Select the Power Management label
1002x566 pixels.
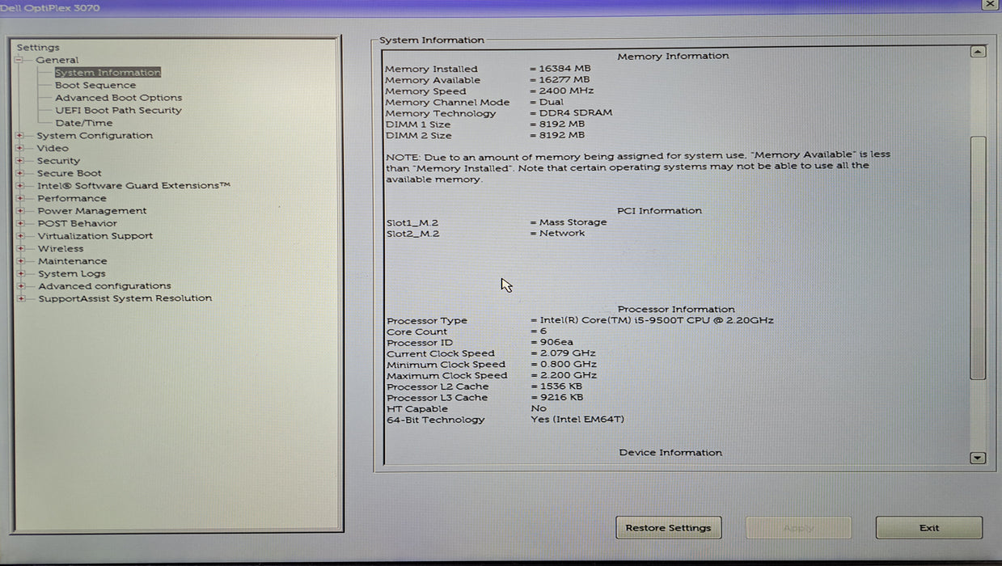click(92, 211)
